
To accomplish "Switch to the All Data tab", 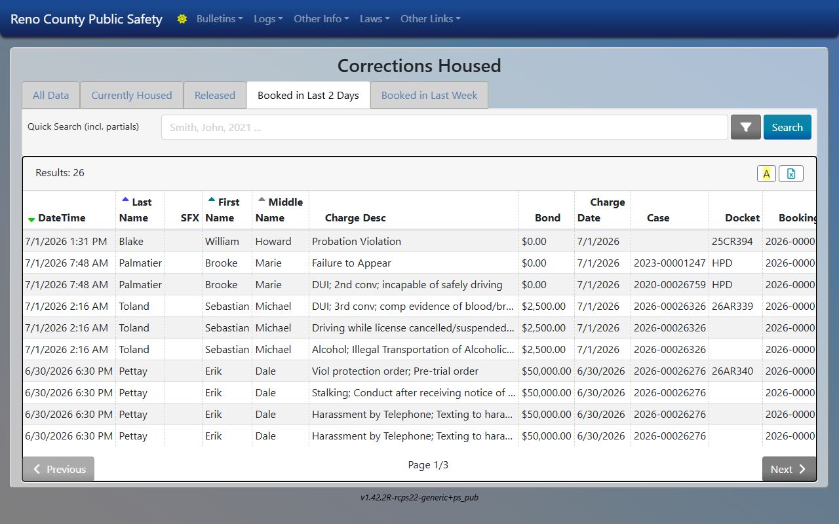I will pos(50,95).
